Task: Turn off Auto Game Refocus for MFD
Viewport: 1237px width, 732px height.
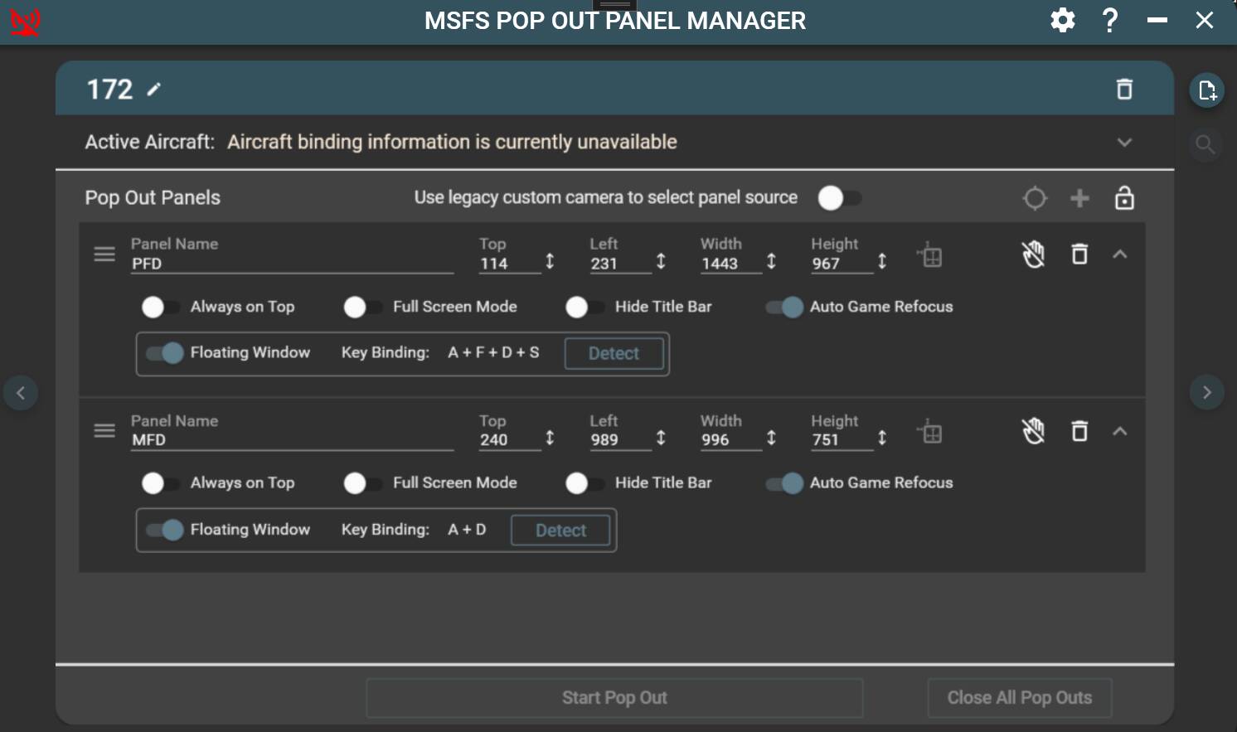Action: (783, 483)
